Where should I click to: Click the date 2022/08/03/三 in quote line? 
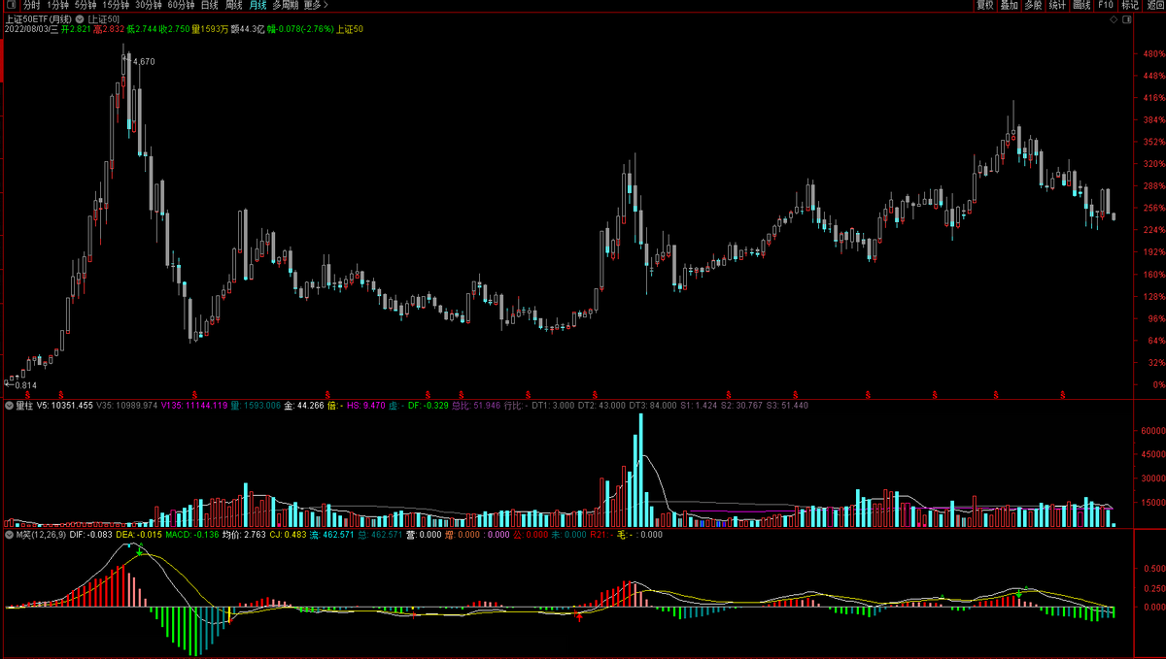pos(31,29)
